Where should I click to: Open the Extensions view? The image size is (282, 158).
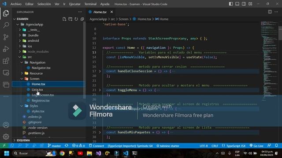tap(6, 61)
